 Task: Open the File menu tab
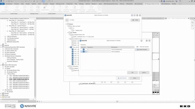(2, 4)
